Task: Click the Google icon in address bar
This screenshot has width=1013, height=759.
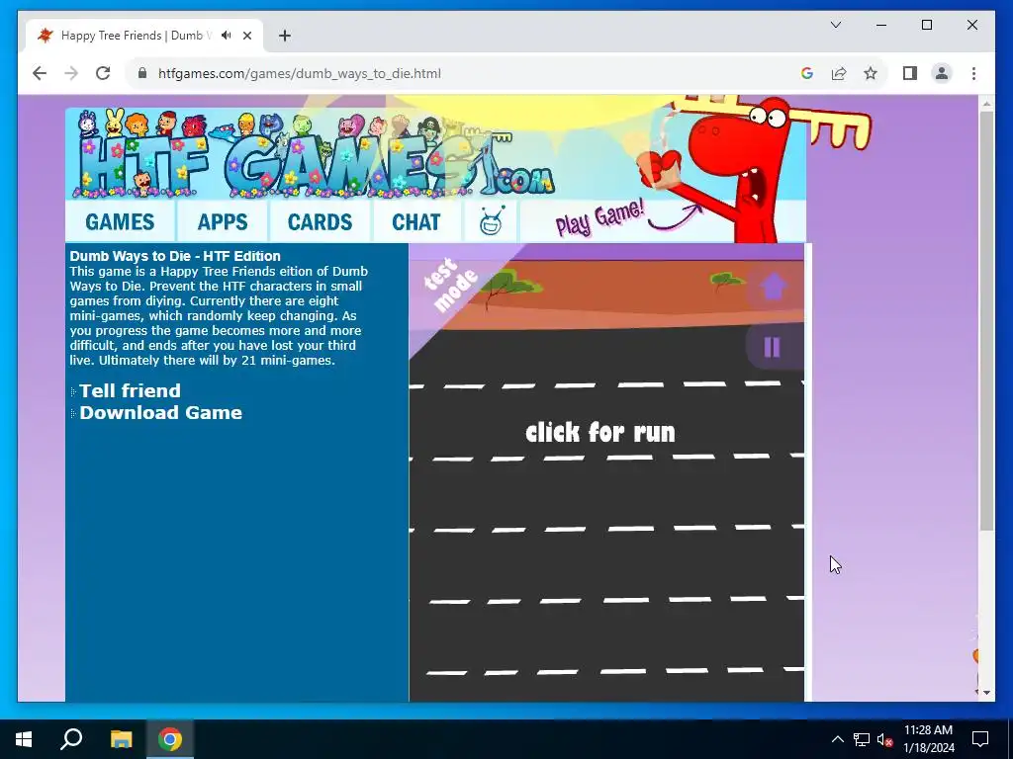Action: pyautogui.click(x=807, y=73)
